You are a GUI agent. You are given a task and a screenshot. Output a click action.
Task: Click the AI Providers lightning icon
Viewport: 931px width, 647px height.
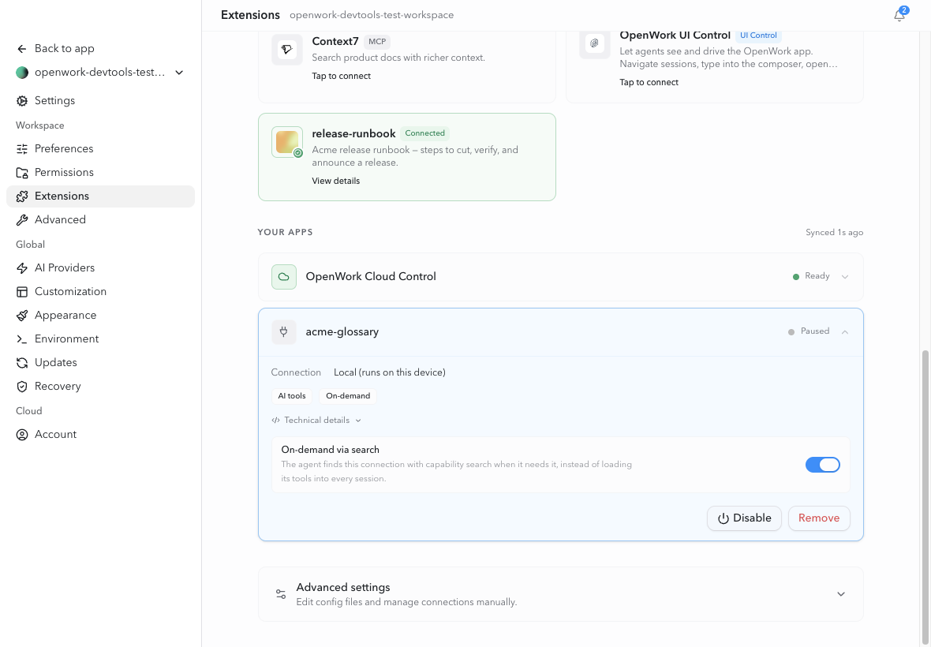coord(22,268)
